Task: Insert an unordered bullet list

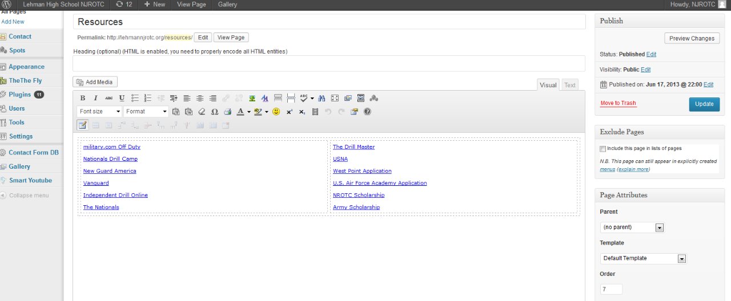Action: click(x=135, y=98)
